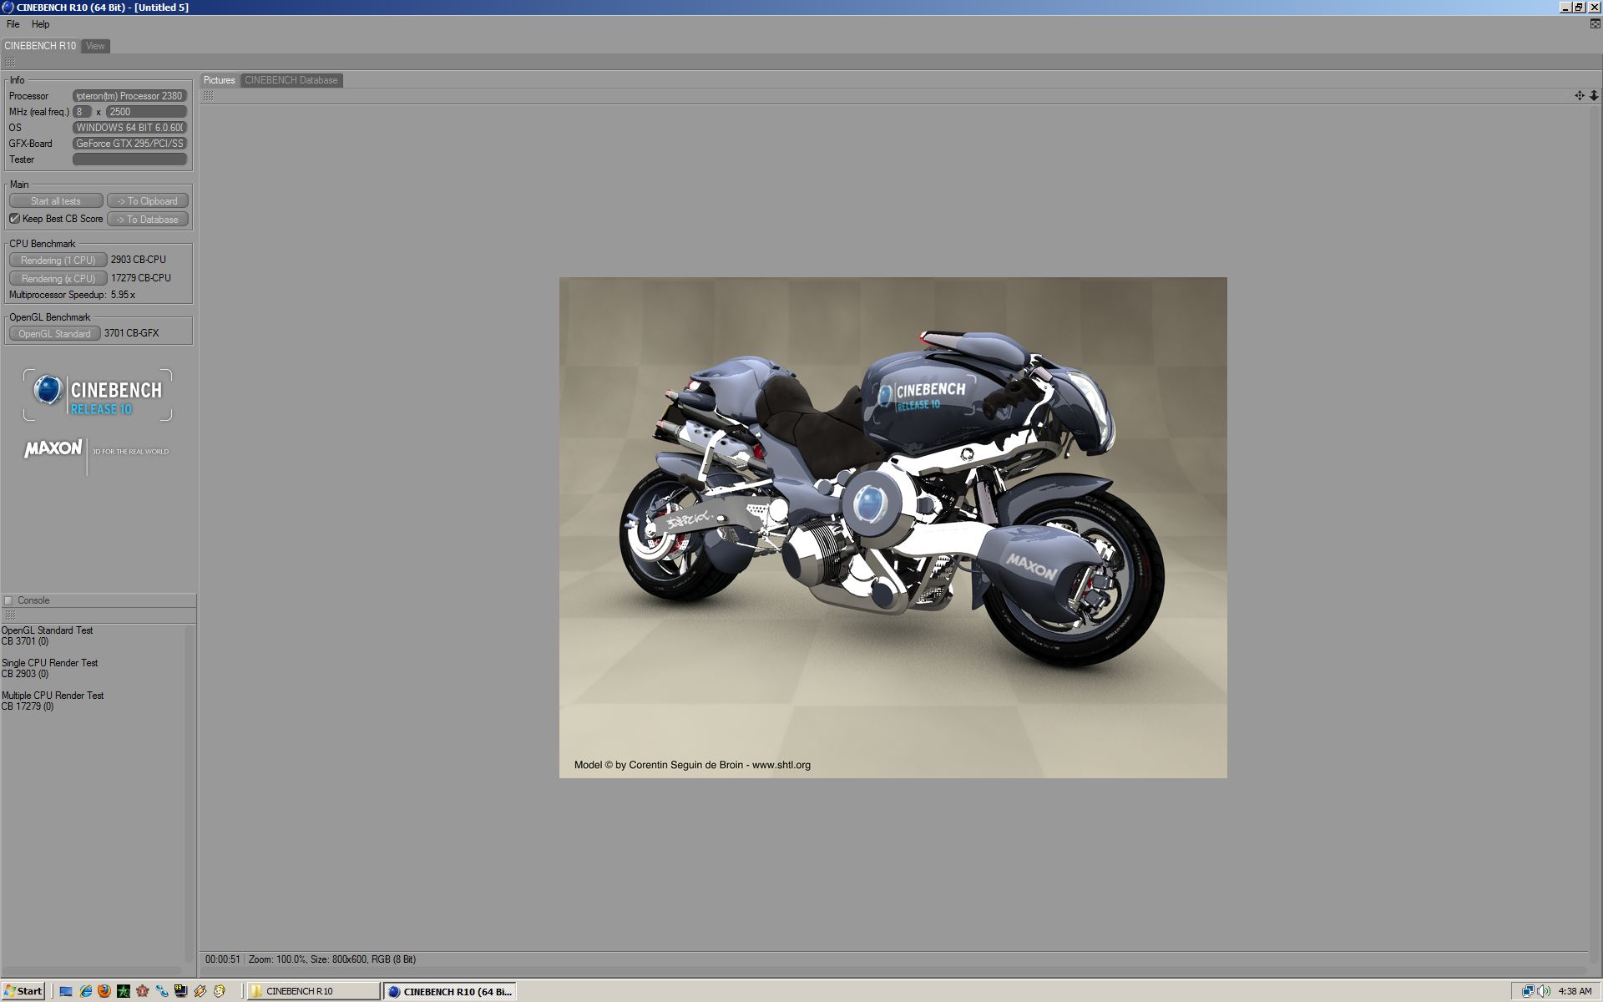Run the OpenGL Standard benchmark button
The image size is (1603, 1002).
click(54, 333)
